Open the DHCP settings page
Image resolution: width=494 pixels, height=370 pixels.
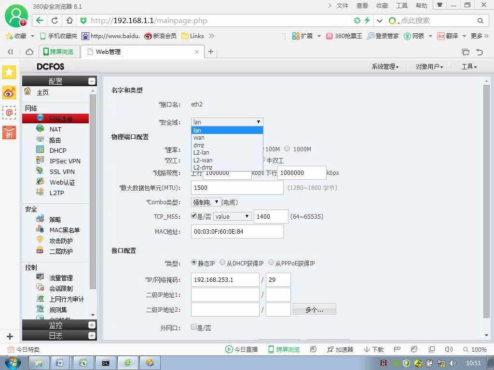pyautogui.click(x=58, y=150)
